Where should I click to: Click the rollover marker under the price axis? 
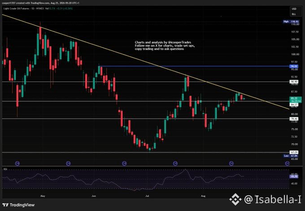(288, 164)
